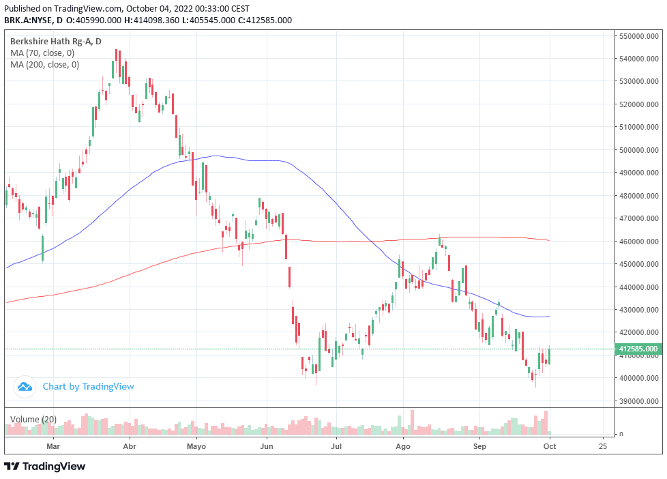Click the TradingView logo at the bottom left

(44, 466)
